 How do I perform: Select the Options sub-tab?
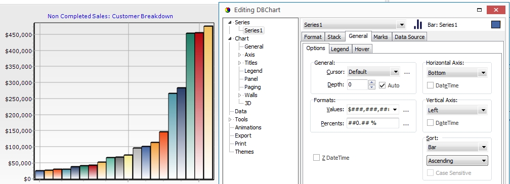316,48
